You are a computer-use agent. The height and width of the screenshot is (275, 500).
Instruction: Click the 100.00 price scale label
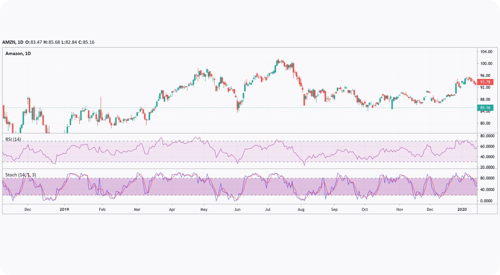[486, 64]
